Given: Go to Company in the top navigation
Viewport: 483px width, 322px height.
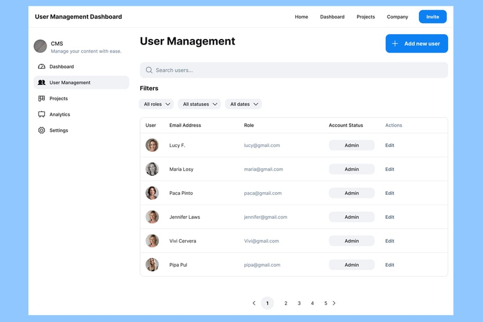Looking at the screenshot, I should pos(397,17).
